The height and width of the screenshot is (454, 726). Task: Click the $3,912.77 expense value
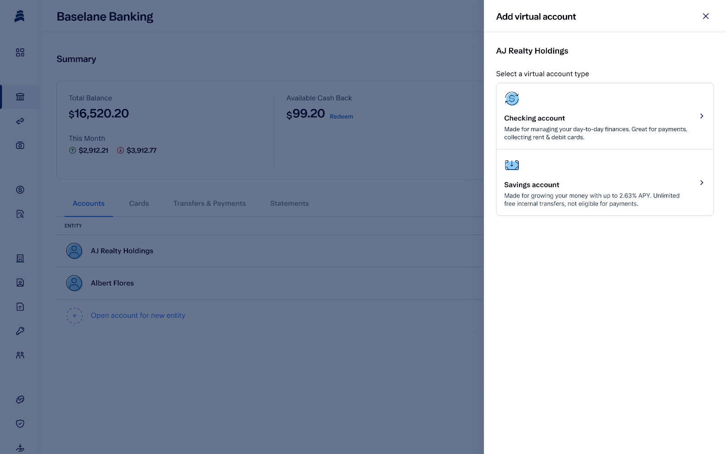click(142, 150)
